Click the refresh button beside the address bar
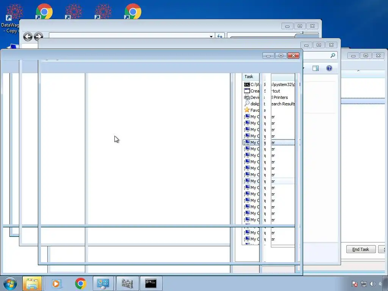The height and width of the screenshot is (291, 388). click(219, 36)
